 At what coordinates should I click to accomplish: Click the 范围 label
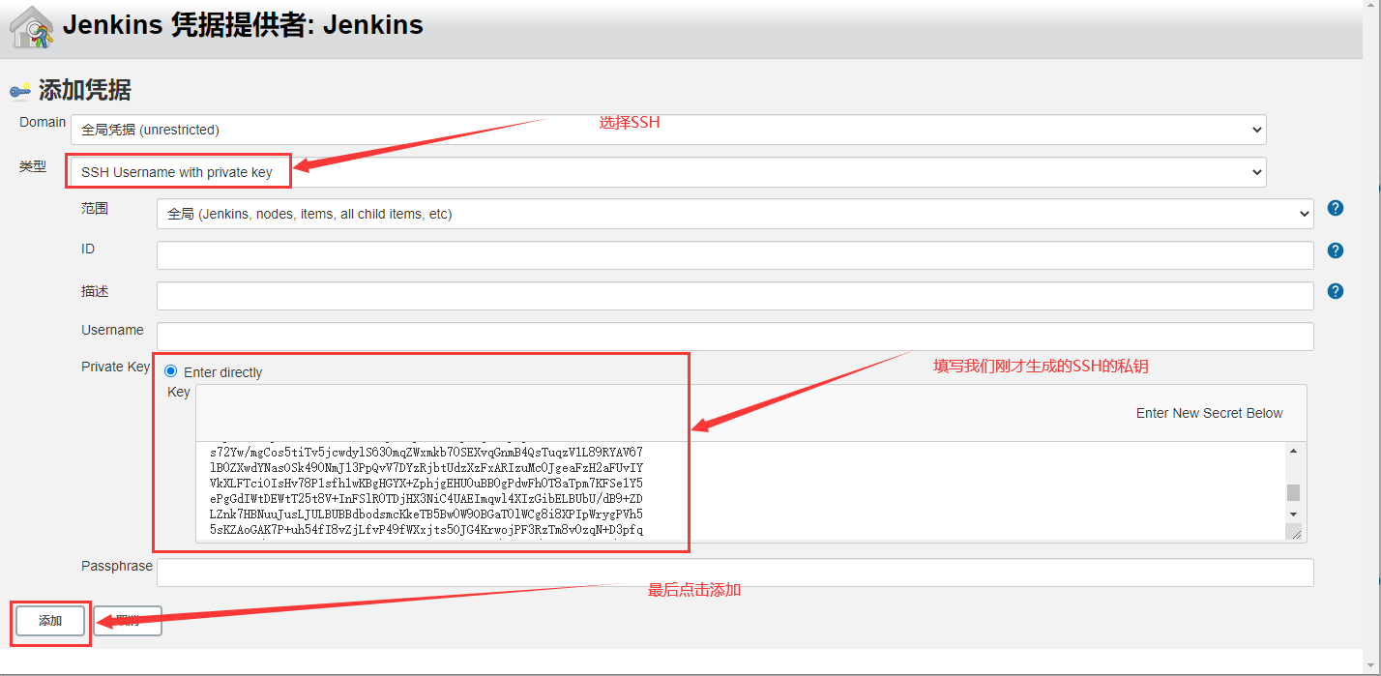(95, 208)
